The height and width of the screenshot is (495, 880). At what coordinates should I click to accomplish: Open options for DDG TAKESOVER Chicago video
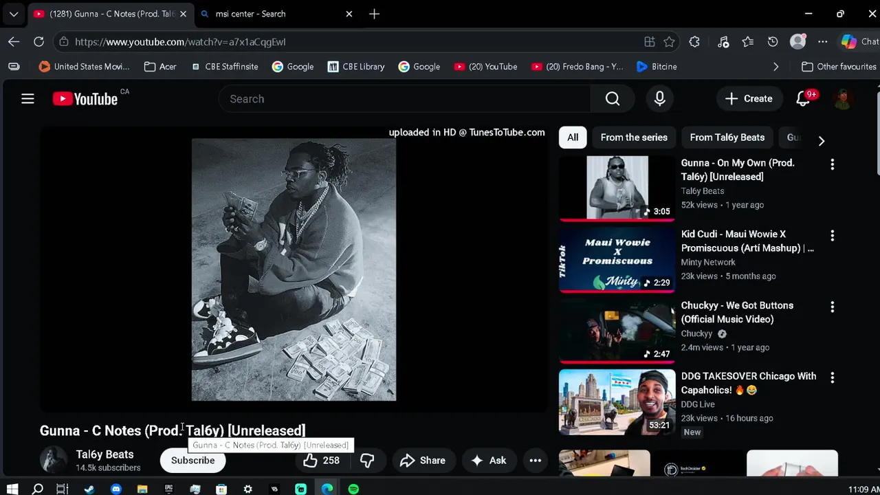(832, 378)
